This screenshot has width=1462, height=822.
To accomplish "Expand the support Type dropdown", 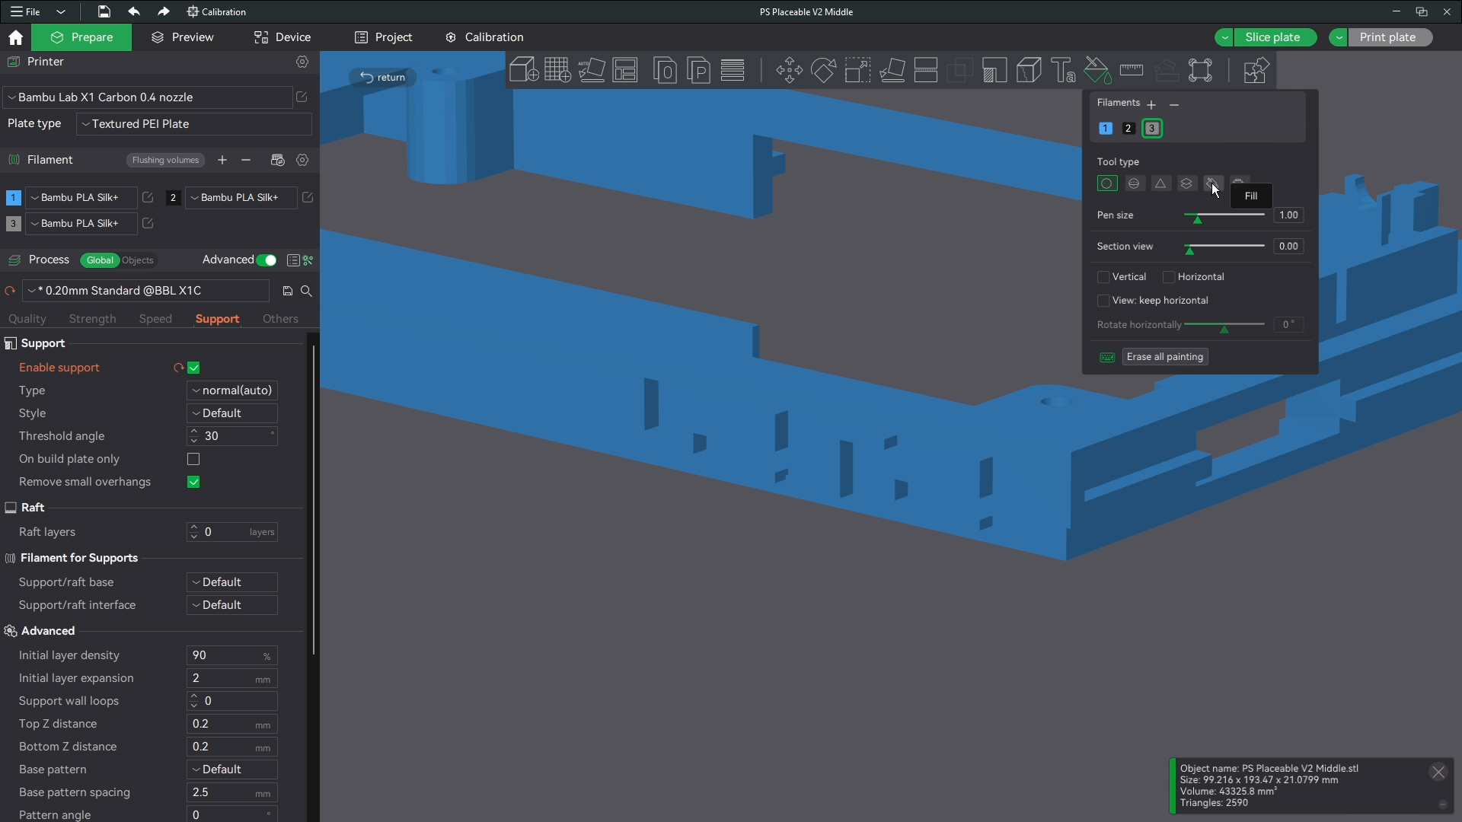I will click(232, 390).
